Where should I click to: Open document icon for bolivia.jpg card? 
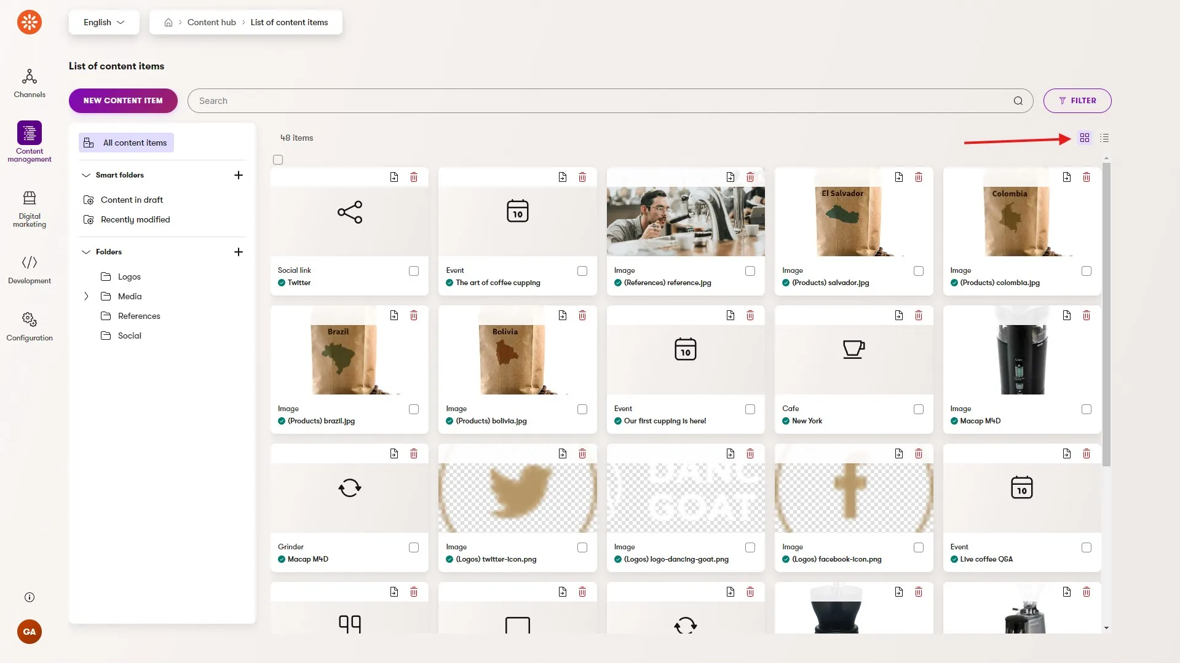pos(563,315)
